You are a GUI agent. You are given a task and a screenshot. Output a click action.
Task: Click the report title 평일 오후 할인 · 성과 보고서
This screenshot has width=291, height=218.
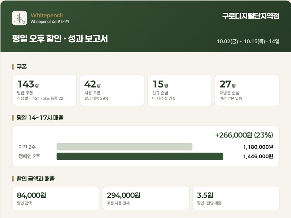tap(60, 38)
